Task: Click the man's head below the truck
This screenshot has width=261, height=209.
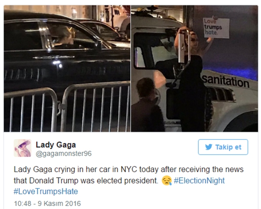Action: point(145,88)
